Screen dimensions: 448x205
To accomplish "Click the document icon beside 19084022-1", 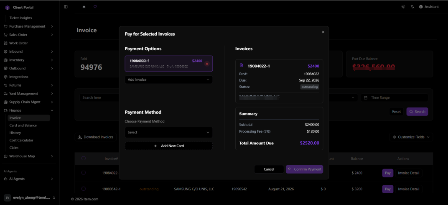I will click(x=242, y=66).
